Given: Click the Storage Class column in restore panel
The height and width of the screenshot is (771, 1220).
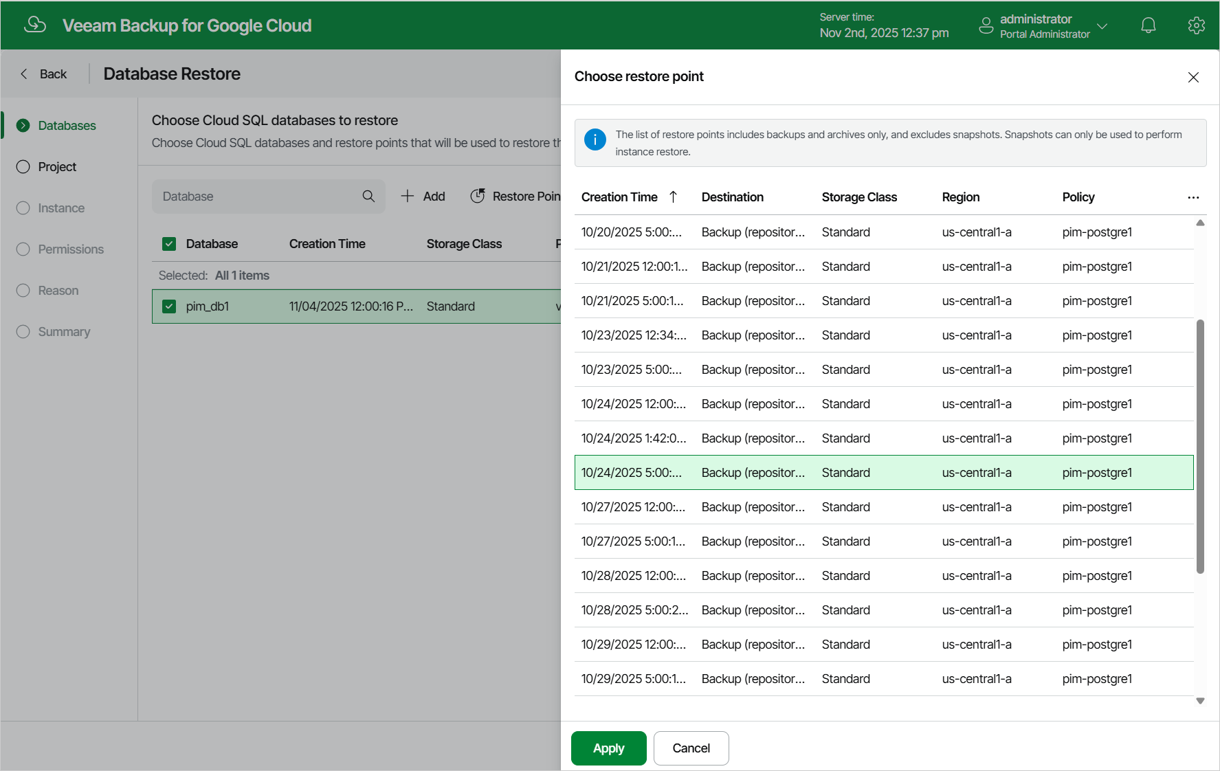Looking at the screenshot, I should click(859, 197).
